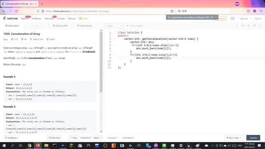Collapse code fold arrow at line 1
The height and width of the screenshot is (149, 265).
(x=114, y=32)
